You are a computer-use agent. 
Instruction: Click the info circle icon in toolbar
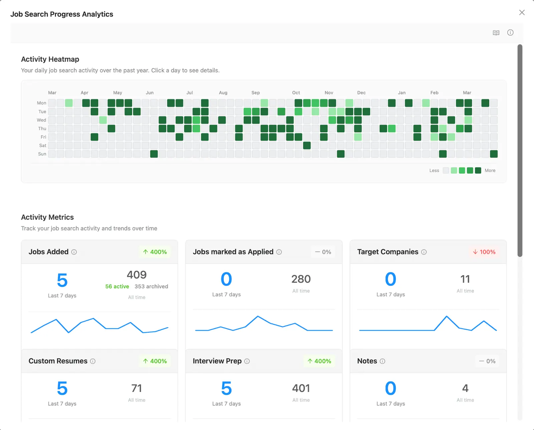(x=510, y=32)
